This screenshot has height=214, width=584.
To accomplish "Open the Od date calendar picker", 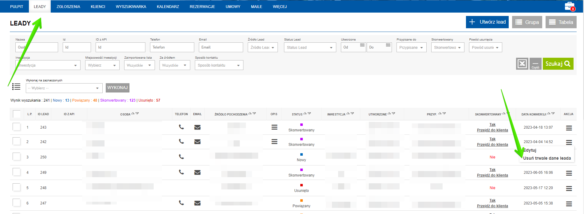I will click(362, 45).
